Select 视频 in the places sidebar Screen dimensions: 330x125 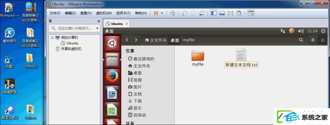(x=135, y=80)
